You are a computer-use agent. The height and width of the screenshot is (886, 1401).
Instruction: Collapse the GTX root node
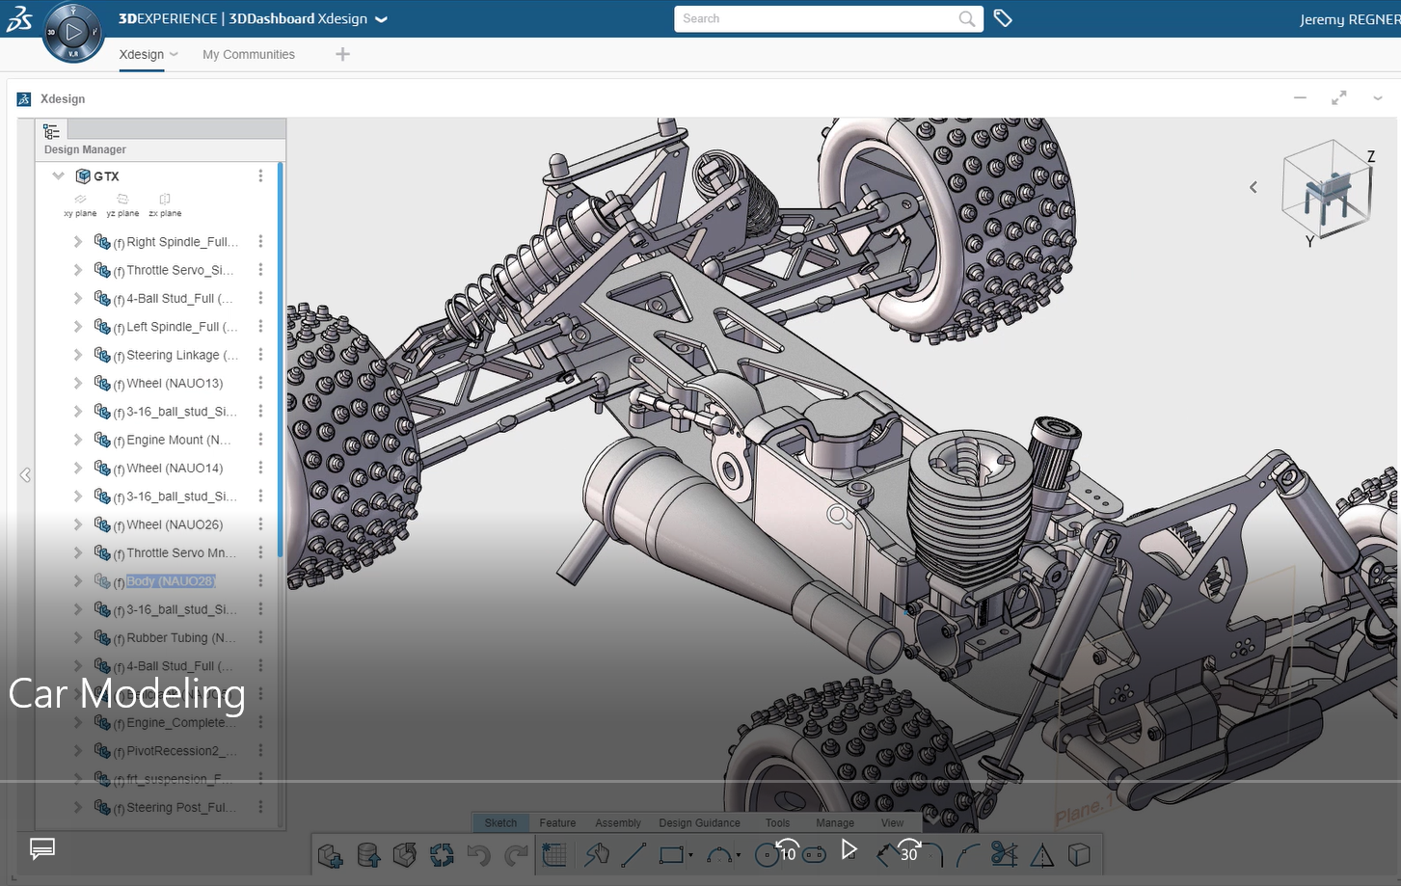coord(59,175)
